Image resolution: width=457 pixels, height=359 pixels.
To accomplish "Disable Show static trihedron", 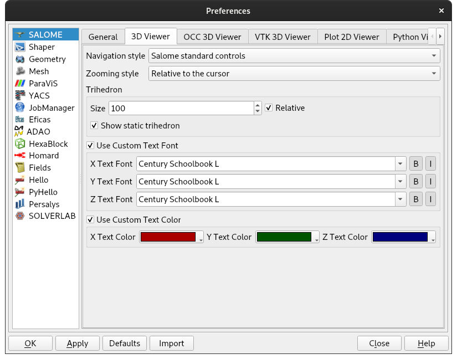I will point(94,126).
